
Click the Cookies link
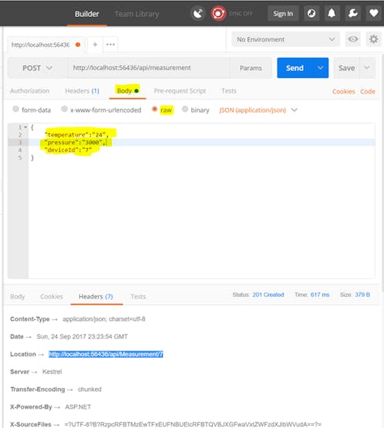pyautogui.click(x=344, y=92)
